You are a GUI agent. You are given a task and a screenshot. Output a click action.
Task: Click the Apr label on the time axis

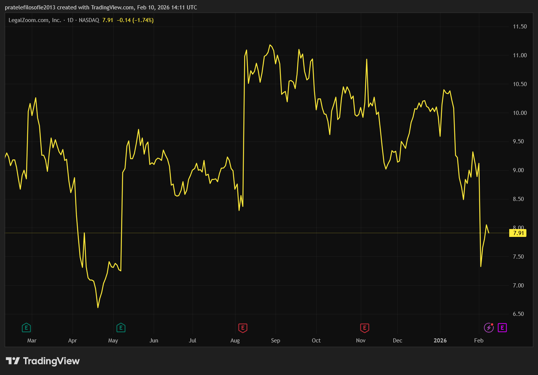click(x=73, y=341)
